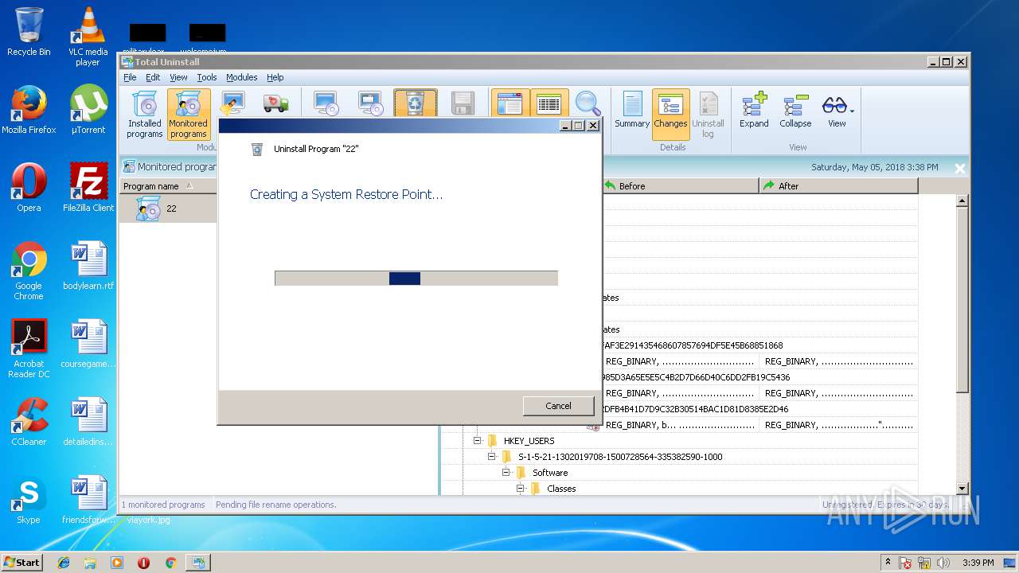
Task: Toggle the details-list layout toolbar icon
Action: [x=549, y=103]
